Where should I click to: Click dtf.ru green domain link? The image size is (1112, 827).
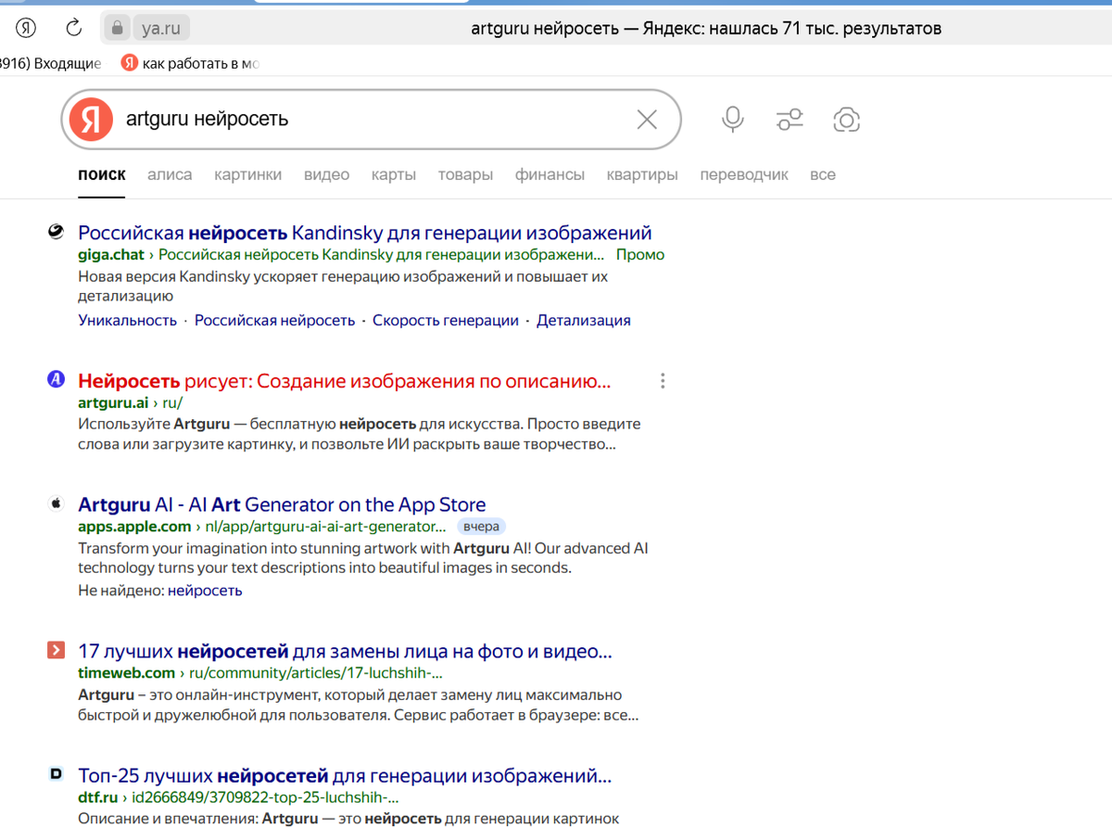click(97, 797)
